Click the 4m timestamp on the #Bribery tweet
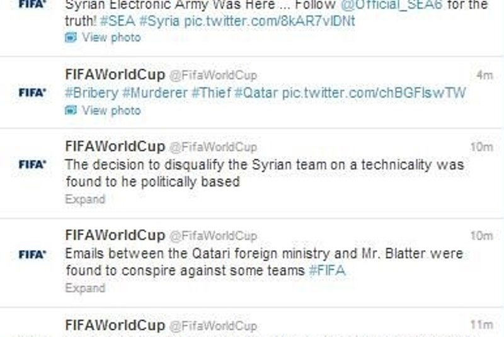Image resolution: width=504 pixels, height=337 pixels. point(484,76)
